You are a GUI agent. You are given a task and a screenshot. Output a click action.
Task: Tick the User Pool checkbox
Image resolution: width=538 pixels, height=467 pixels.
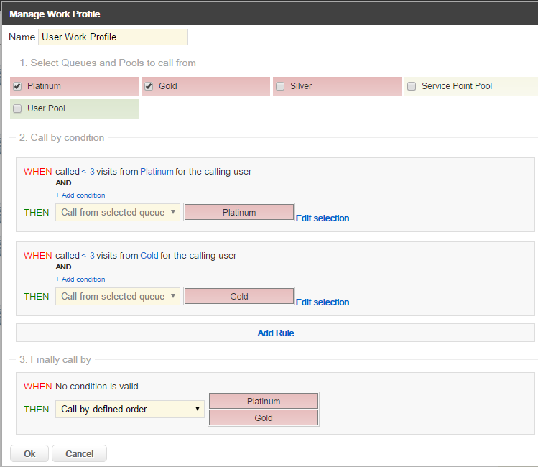click(17, 108)
